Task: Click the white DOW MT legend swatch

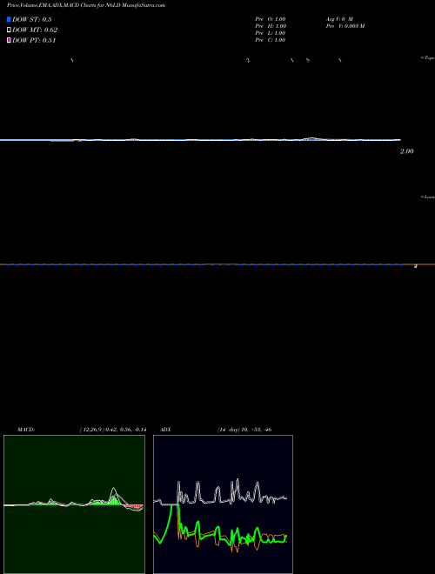Action: [x=9, y=30]
